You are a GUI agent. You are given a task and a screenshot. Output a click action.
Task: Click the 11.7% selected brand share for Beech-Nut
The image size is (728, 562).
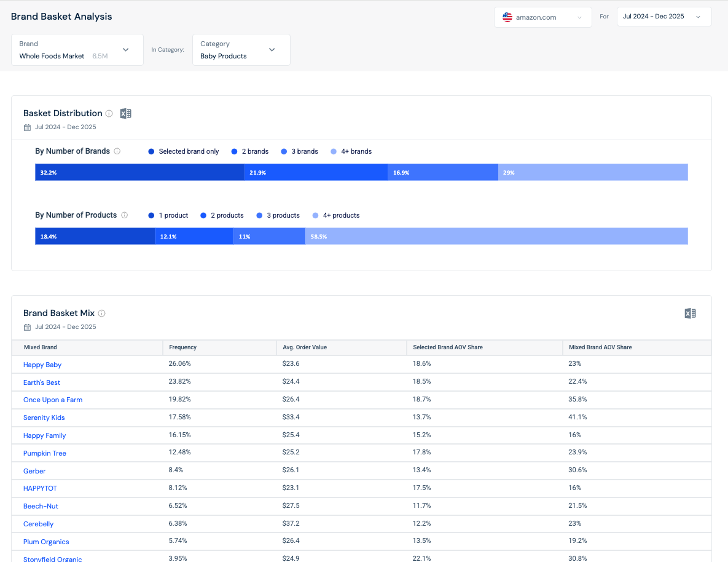pyautogui.click(x=421, y=505)
